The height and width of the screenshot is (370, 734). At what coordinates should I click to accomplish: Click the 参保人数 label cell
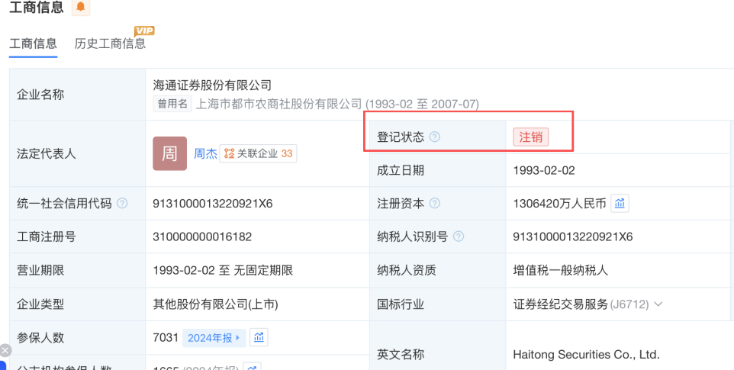(x=78, y=338)
